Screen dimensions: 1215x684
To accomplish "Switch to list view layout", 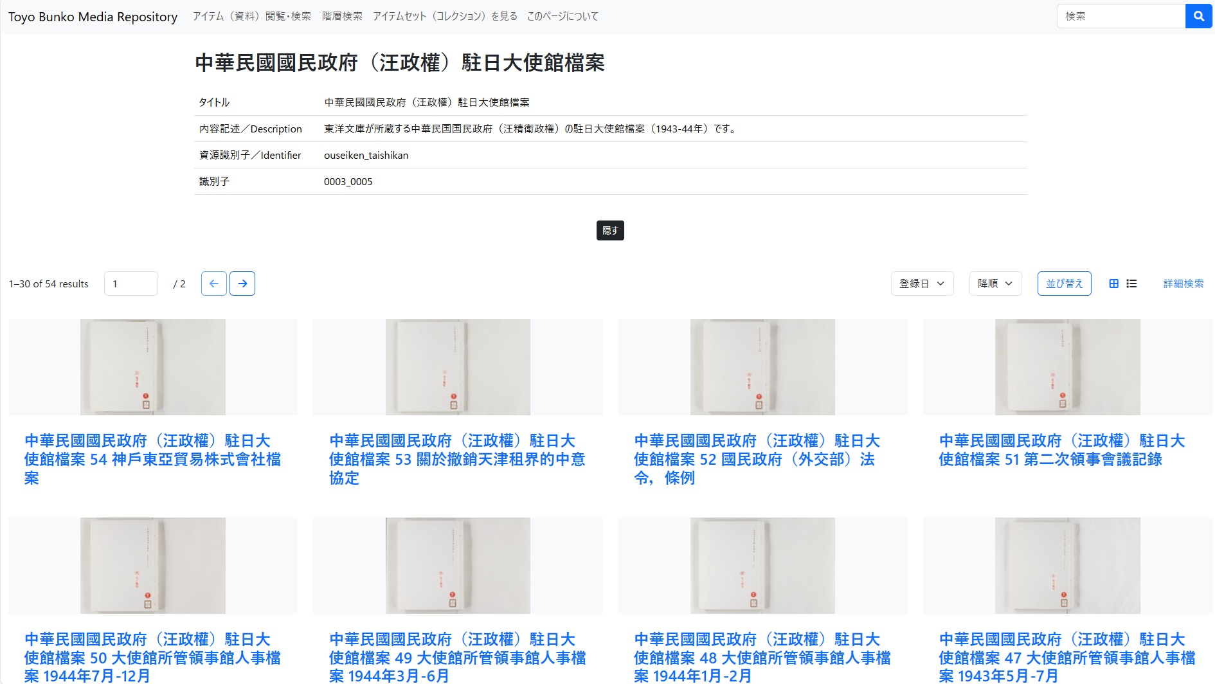I will tap(1131, 283).
